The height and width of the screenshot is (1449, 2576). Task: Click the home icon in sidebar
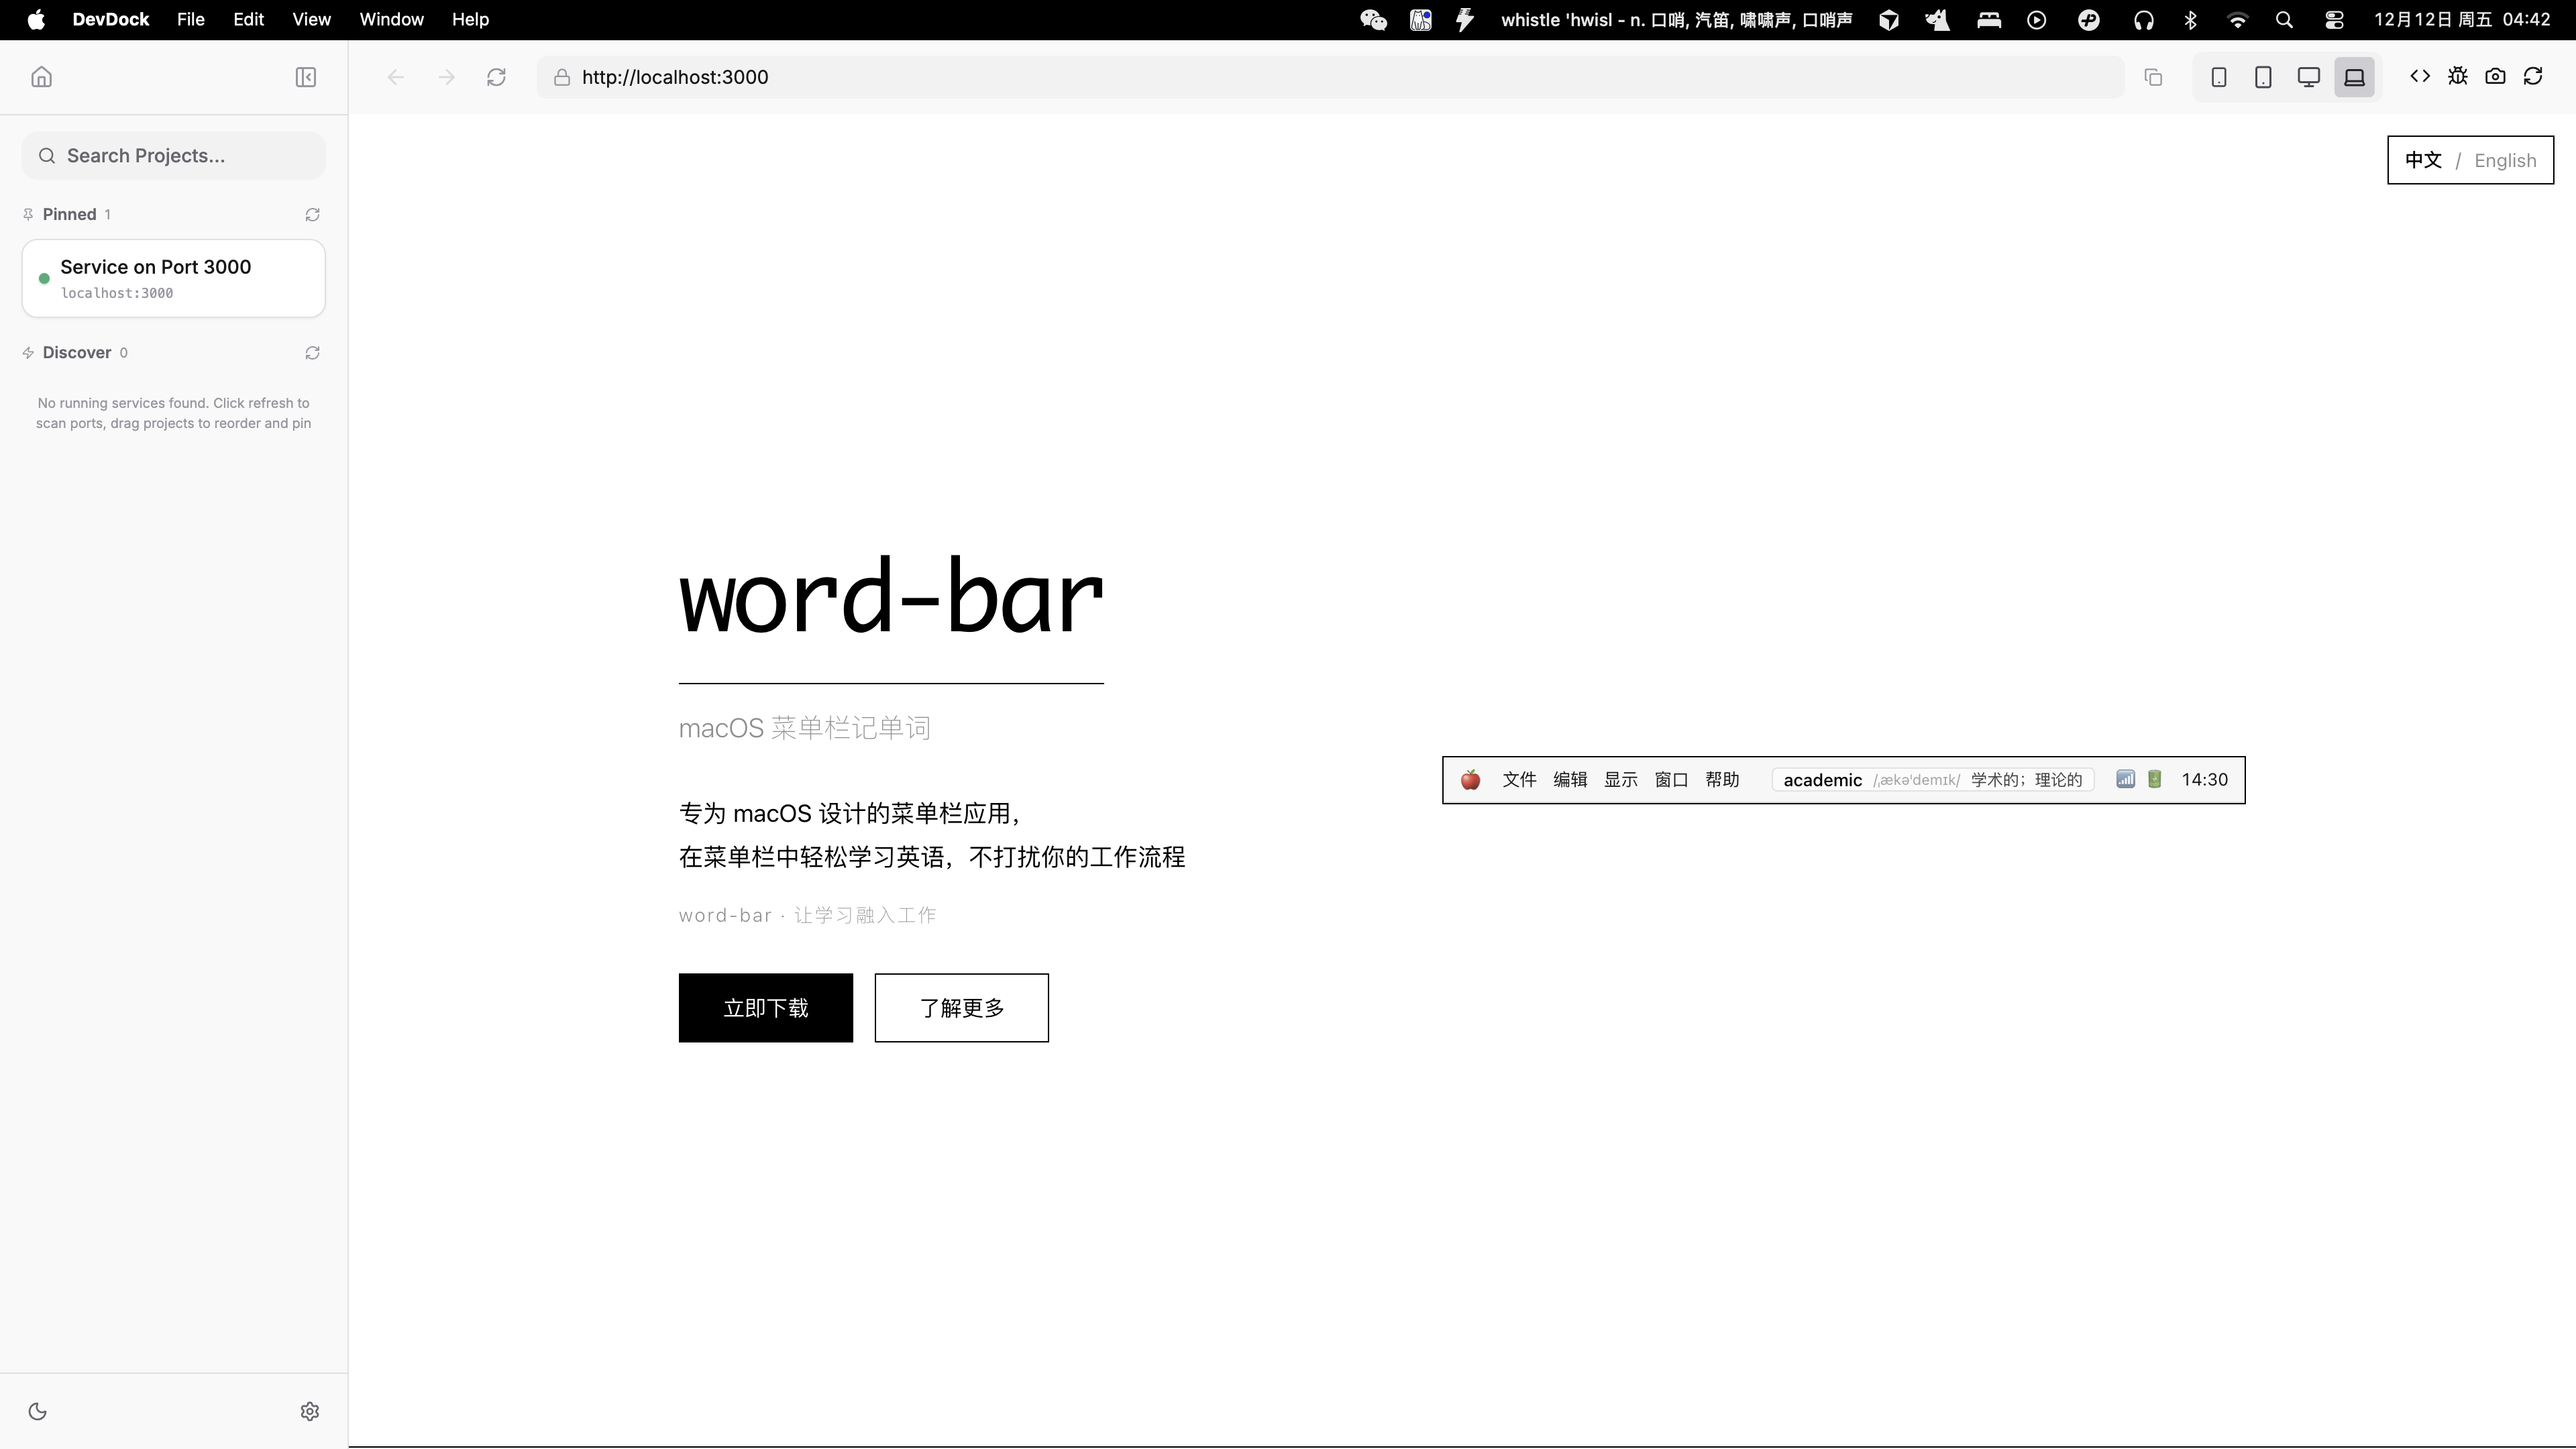coord(41,77)
